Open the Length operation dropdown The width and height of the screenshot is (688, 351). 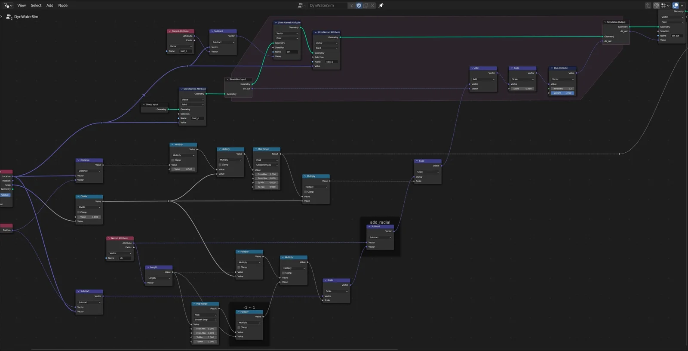(x=159, y=278)
